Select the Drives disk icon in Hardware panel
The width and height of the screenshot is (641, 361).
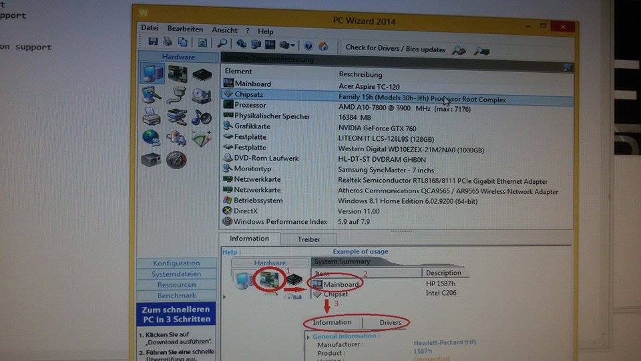[x=202, y=96]
